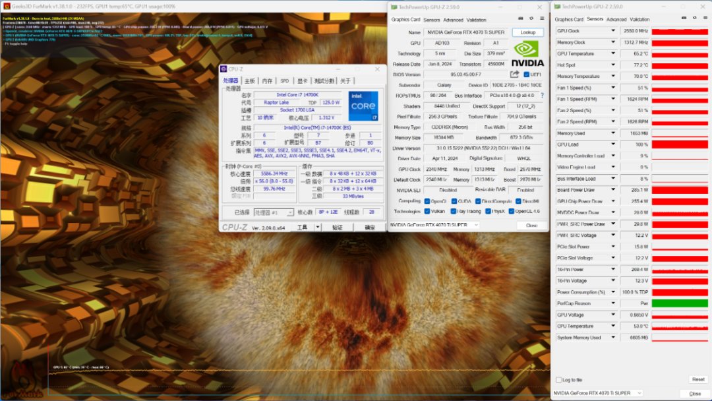Screen dimensions: 712x401
Task: Open the PerfCap Reason sensor dropdown
Action: (613, 303)
